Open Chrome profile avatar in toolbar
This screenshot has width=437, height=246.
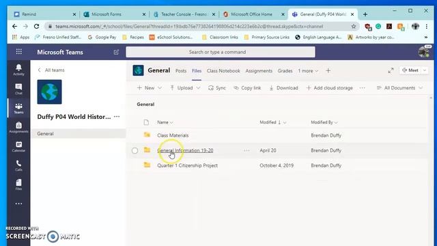[x=415, y=26]
